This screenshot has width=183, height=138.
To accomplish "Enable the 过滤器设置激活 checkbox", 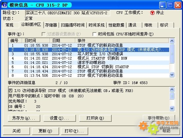I will 44,34.
